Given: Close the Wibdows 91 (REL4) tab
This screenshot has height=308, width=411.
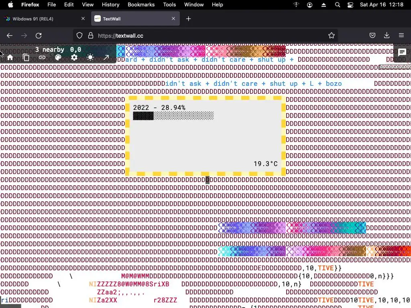Looking at the screenshot, I should 83,18.
